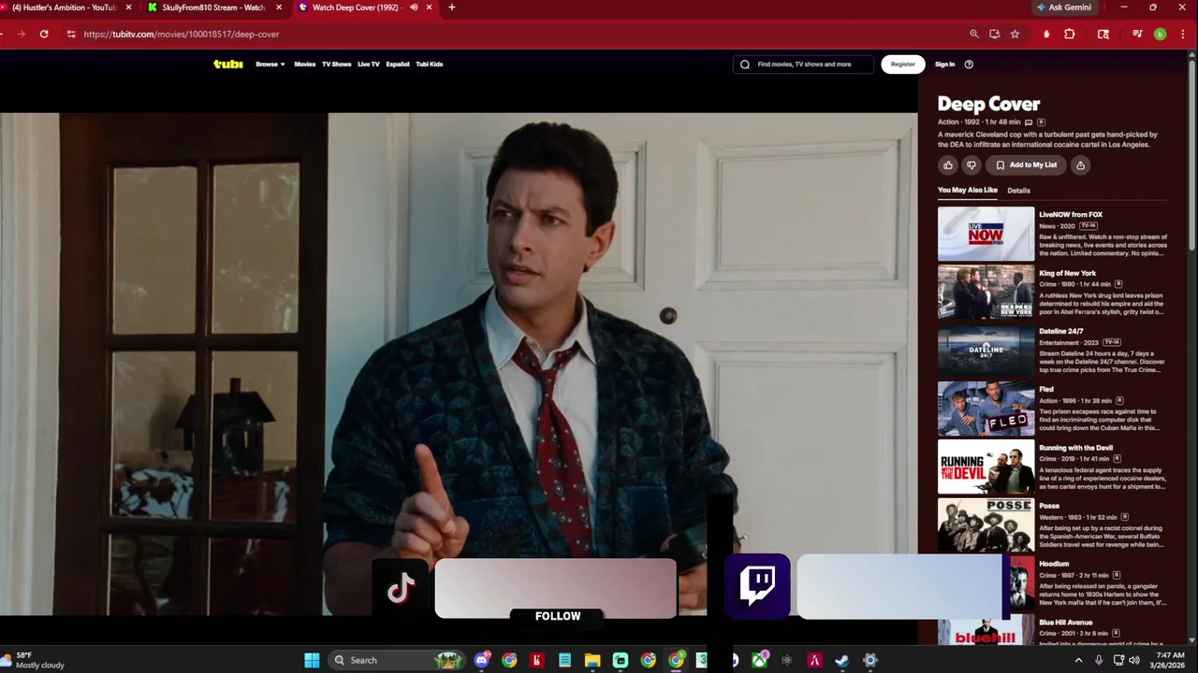Click the tab search icon in toolbar
The height and width of the screenshot is (673, 1198).
click(x=1103, y=34)
